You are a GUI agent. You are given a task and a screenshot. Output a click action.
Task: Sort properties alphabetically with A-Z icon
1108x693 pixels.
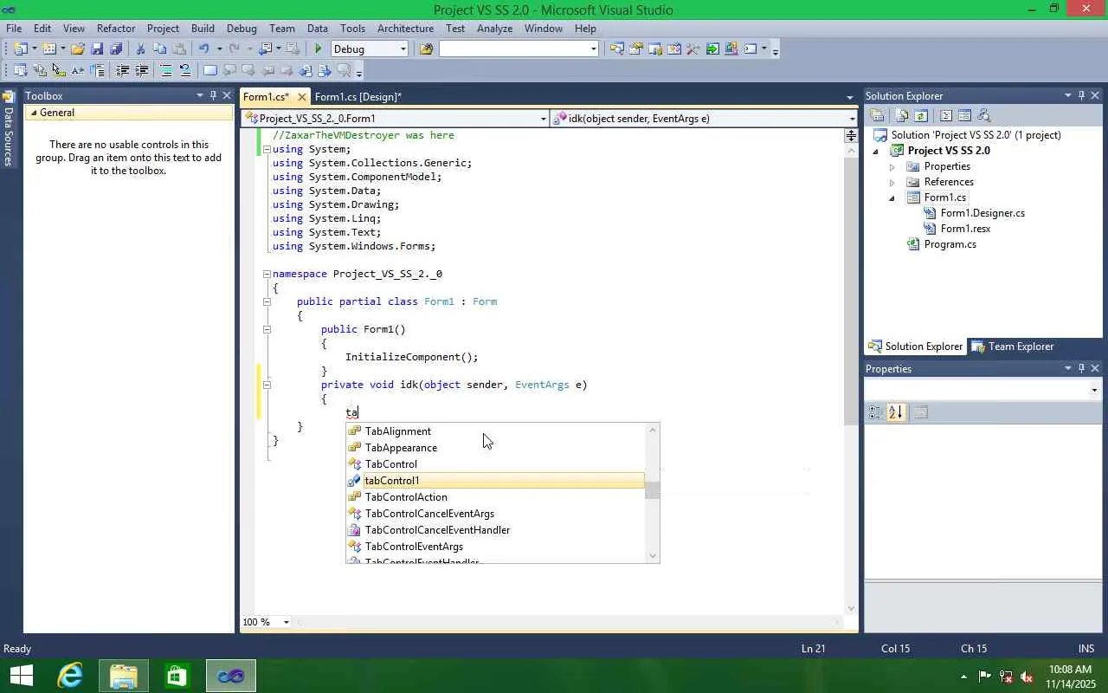pyautogui.click(x=896, y=412)
